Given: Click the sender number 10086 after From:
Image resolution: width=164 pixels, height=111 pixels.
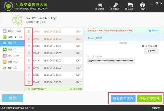Looking at the screenshot, I should 99,38.
